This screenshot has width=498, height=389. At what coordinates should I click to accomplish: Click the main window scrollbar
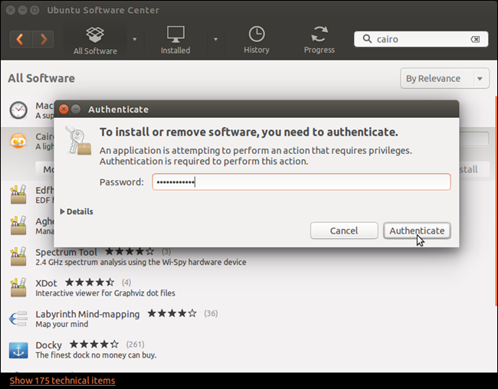pos(496,201)
